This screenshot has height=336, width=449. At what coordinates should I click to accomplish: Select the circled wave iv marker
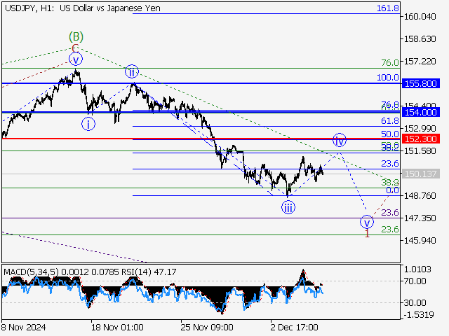(x=340, y=139)
